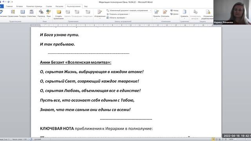The width and height of the screenshot is (251, 141).
Task: Jump to the next change (Далее)
Action: 174,14
